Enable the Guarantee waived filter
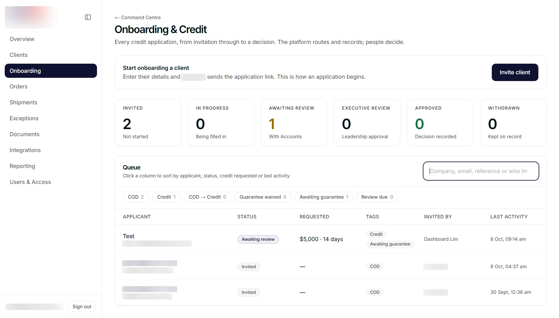This screenshot has height=318, width=559. pyautogui.click(x=263, y=197)
